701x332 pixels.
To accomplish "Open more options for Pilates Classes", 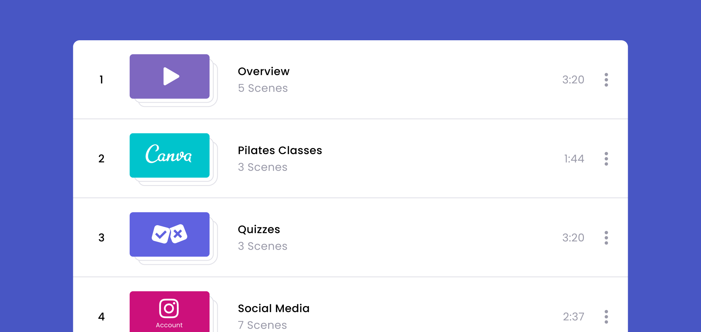I will point(606,159).
